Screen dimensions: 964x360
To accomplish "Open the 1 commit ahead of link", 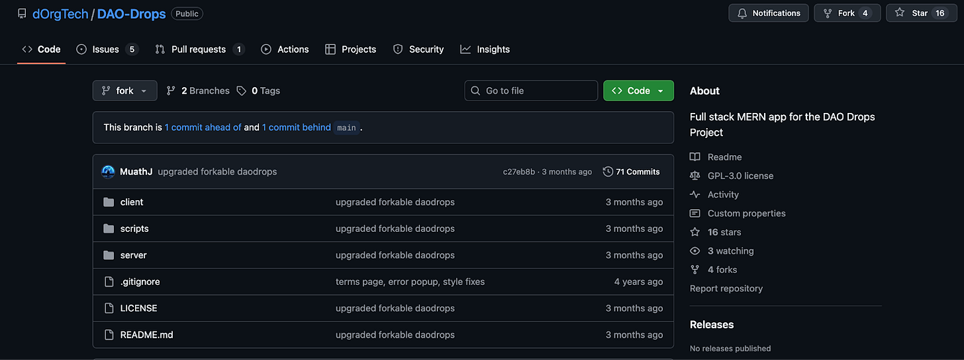I will tap(203, 127).
